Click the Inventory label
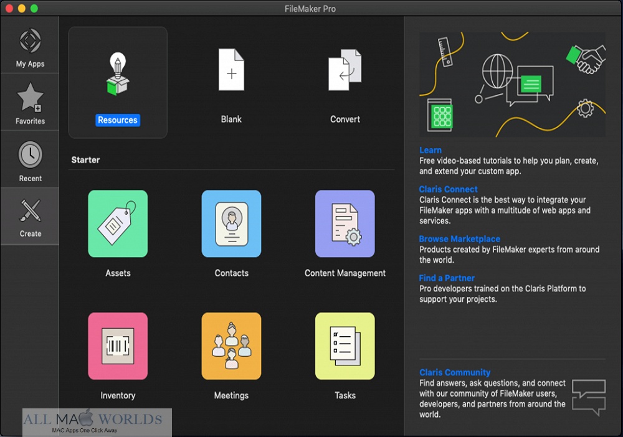 click(118, 395)
